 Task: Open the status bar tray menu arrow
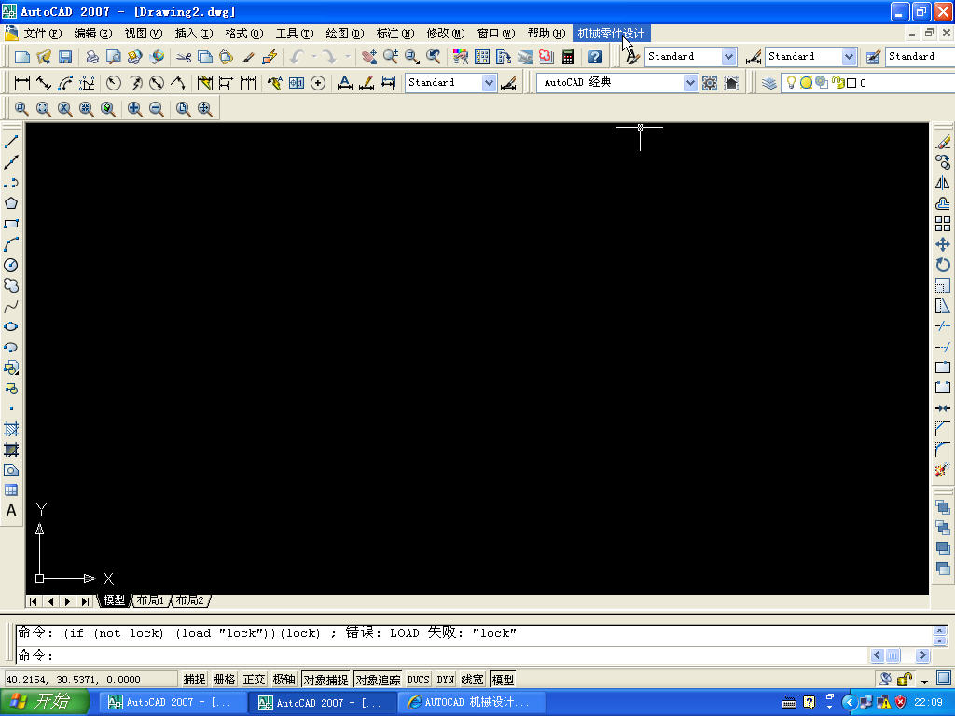pyautogui.click(x=924, y=681)
